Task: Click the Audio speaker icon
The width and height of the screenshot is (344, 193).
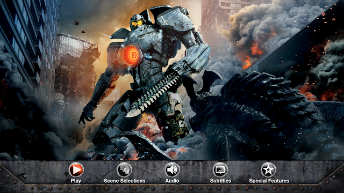Action: pos(172,169)
